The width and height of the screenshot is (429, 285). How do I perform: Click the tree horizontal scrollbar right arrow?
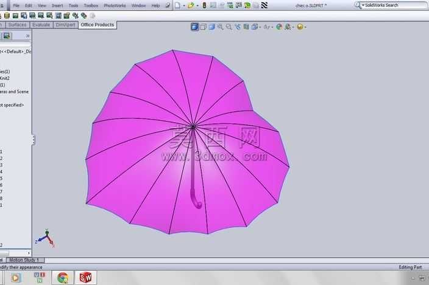click(x=29, y=253)
